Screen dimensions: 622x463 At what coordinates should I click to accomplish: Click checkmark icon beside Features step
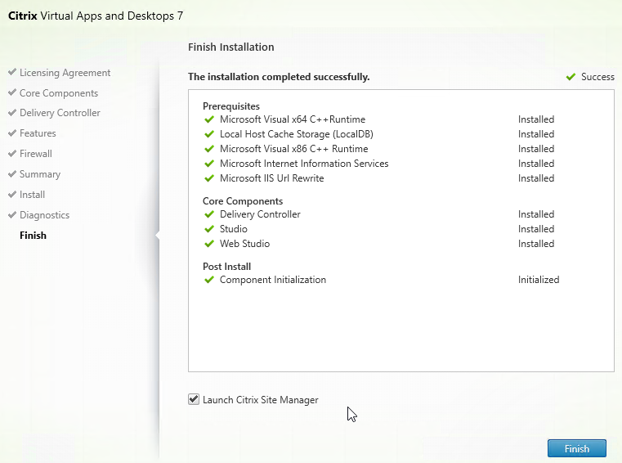point(12,133)
